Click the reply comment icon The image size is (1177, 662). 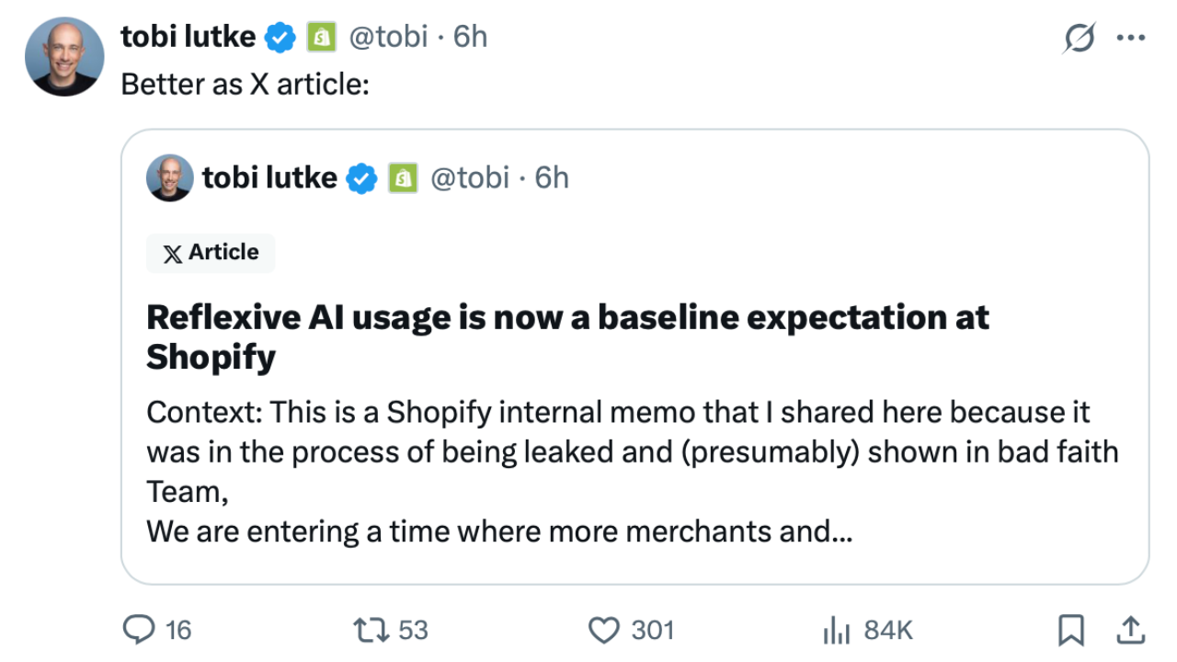139,630
